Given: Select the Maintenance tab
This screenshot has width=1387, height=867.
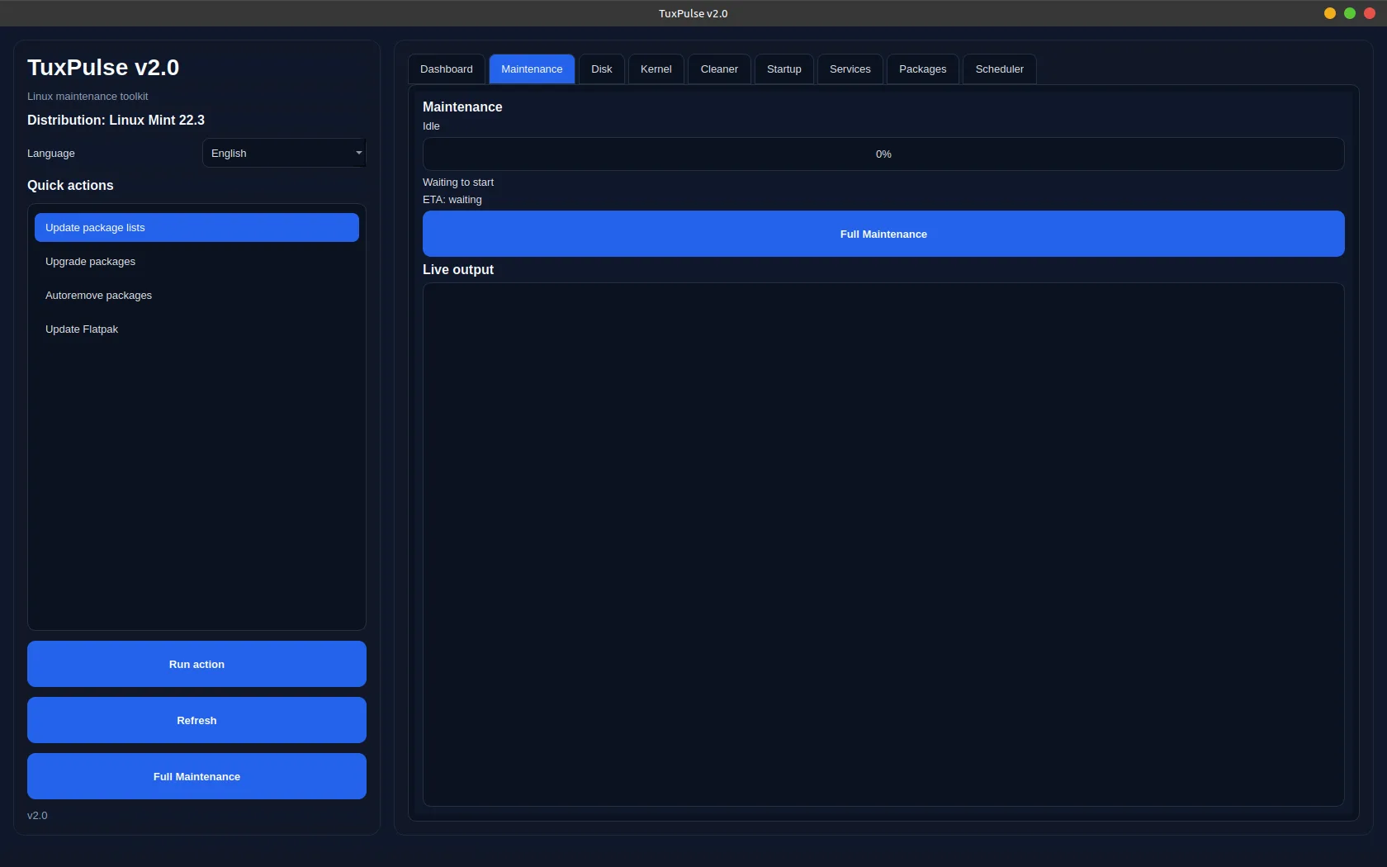Looking at the screenshot, I should coord(532,69).
